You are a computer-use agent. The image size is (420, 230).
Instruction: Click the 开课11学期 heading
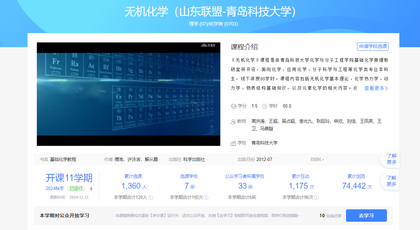pyautogui.click(x=69, y=178)
